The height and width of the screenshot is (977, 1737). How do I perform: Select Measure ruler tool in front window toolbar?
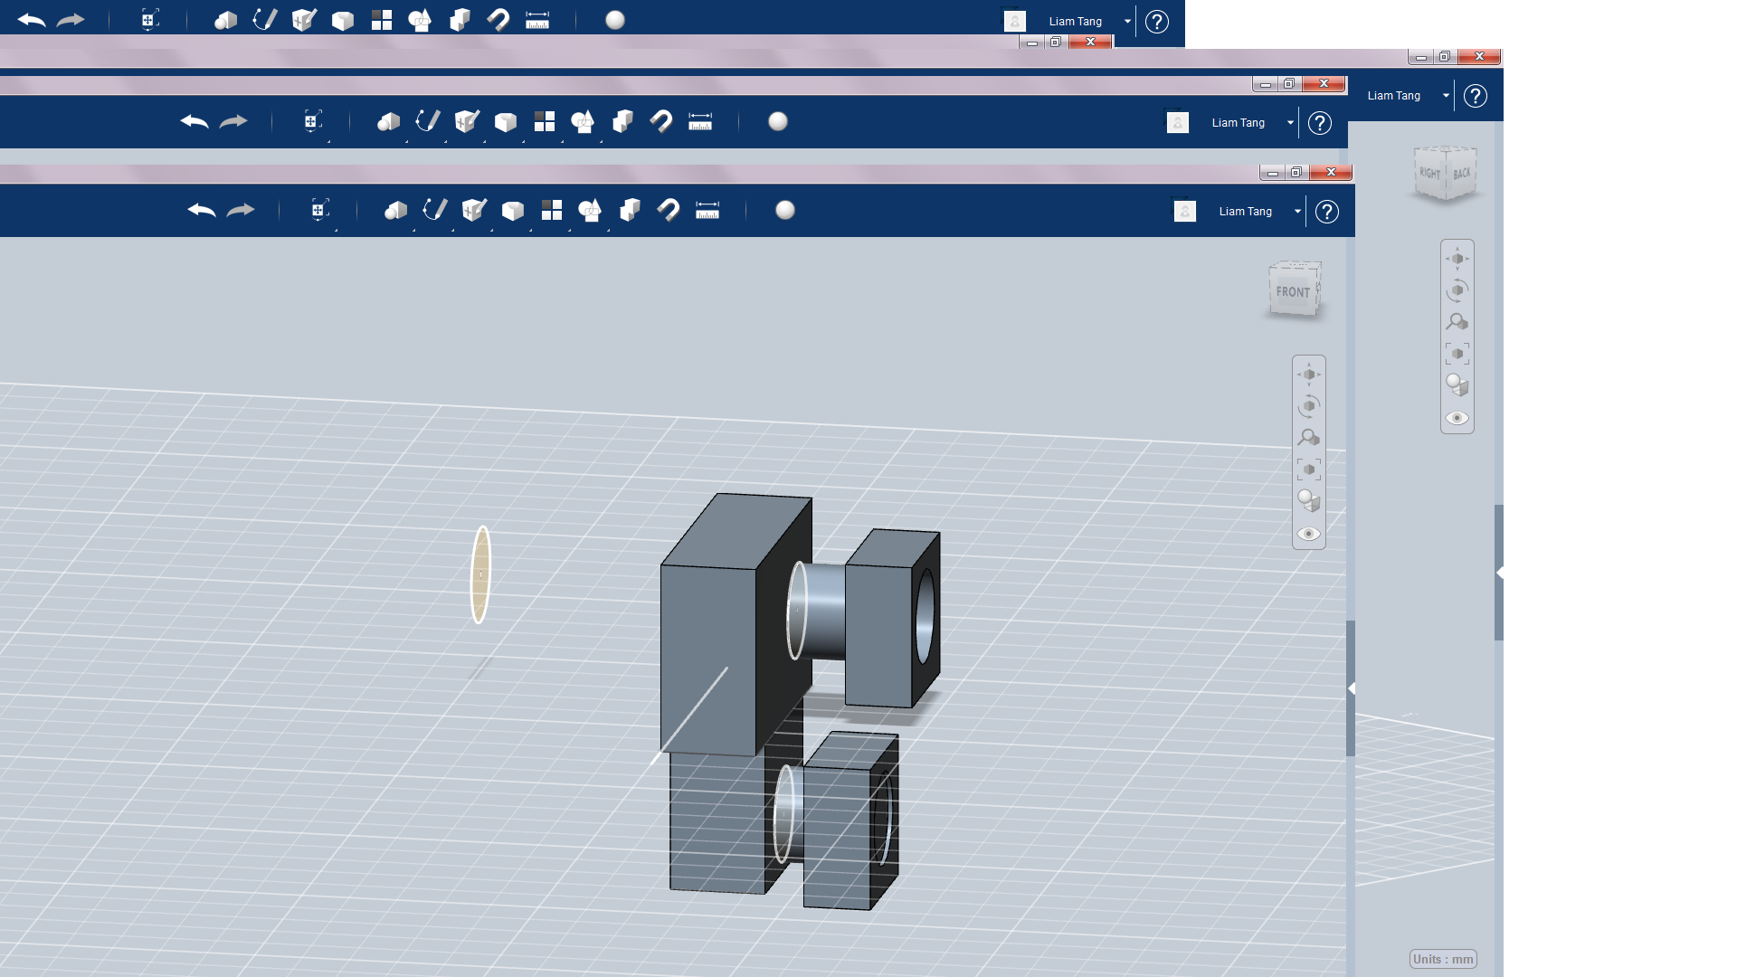click(707, 210)
